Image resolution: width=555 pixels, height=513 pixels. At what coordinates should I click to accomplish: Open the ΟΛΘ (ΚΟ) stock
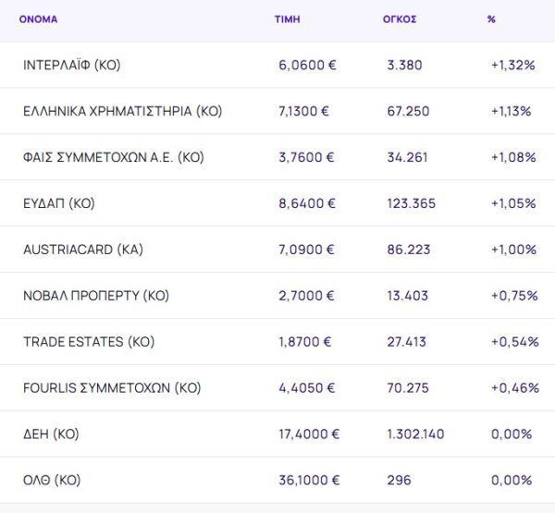pyautogui.click(x=52, y=481)
